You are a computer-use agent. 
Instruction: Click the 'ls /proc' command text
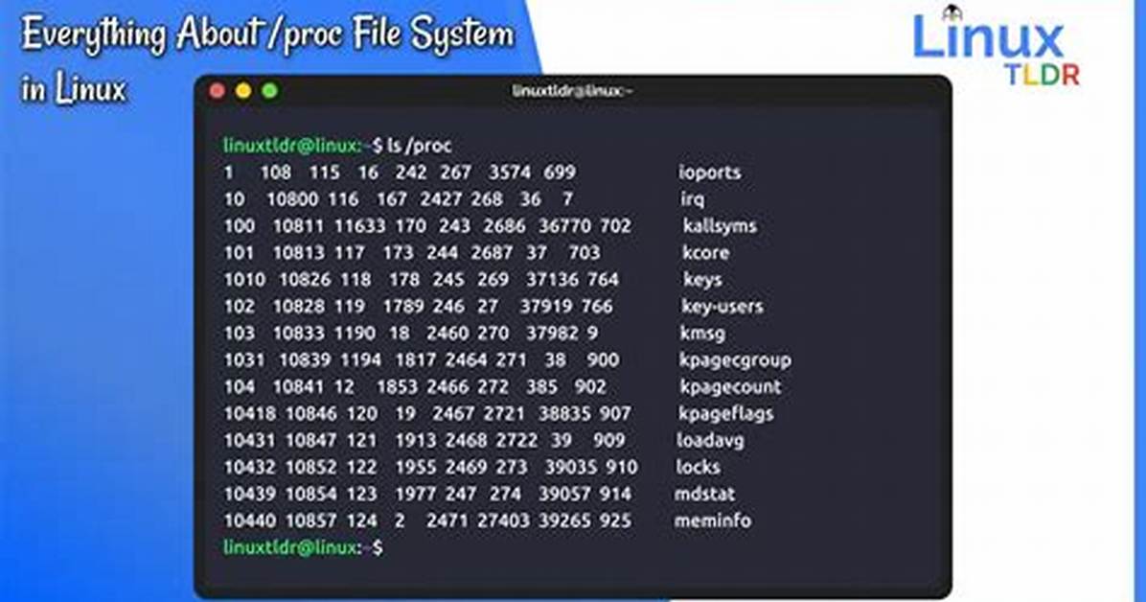point(420,146)
